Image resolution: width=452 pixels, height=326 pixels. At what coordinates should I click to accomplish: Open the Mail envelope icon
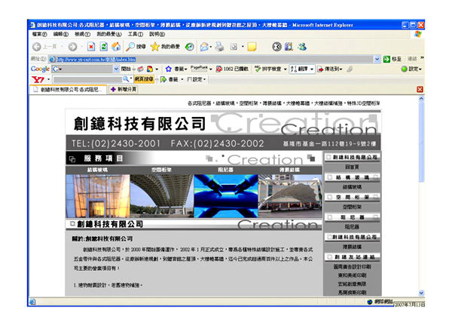coord(204,47)
